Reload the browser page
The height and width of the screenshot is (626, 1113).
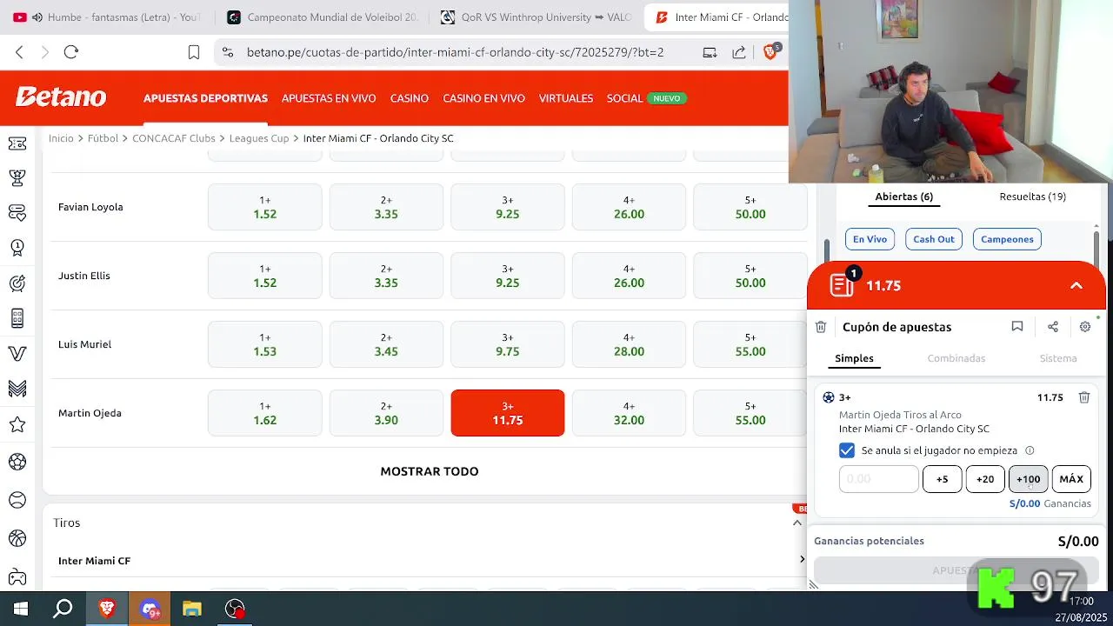(71, 52)
